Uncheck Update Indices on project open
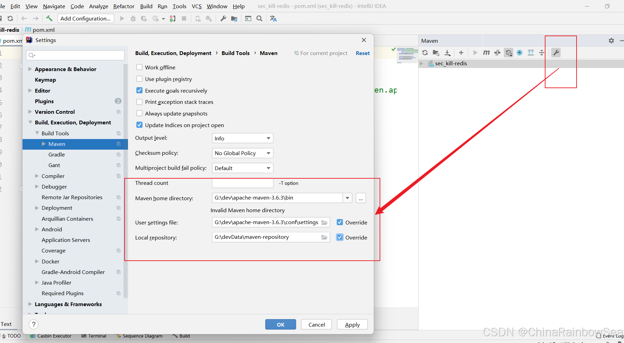The image size is (624, 343). coord(139,125)
